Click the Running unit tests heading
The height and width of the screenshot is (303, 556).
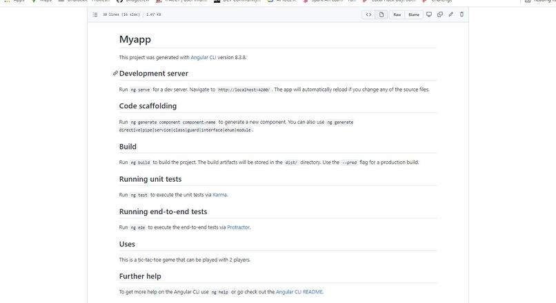(x=150, y=179)
